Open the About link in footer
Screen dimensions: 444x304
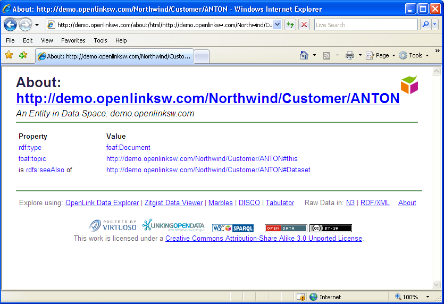click(407, 202)
